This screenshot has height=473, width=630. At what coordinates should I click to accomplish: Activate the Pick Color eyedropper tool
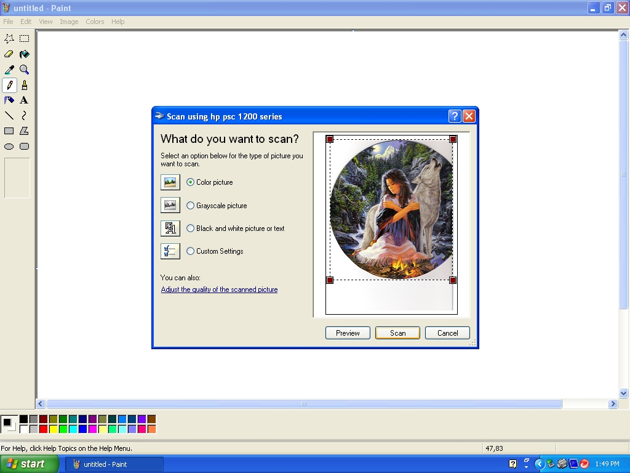(9, 70)
